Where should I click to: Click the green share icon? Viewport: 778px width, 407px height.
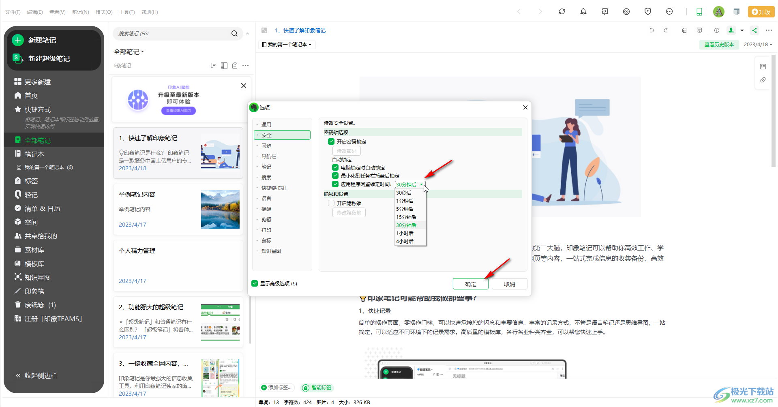pos(754,30)
